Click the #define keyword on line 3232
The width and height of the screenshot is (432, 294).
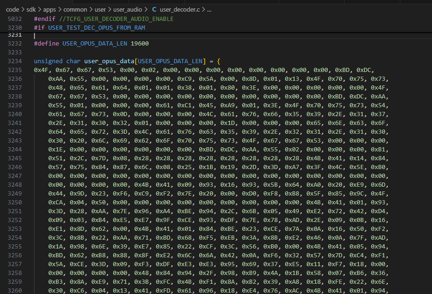pos(46,43)
